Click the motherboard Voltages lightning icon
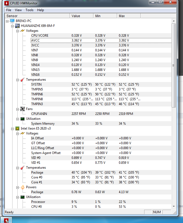Image resolution: width=183 pixels, height=223 pixels. point(23,31)
